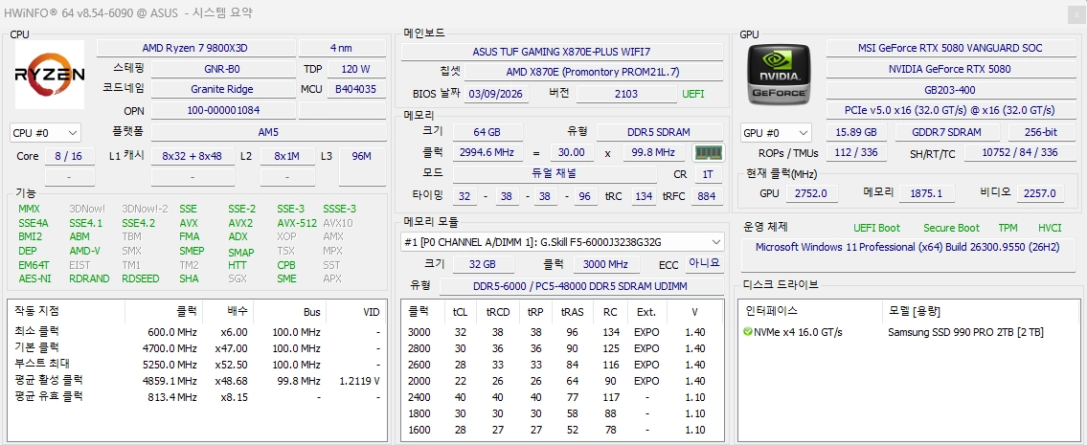Click the BIOS date 03/09/2026 value

point(496,94)
